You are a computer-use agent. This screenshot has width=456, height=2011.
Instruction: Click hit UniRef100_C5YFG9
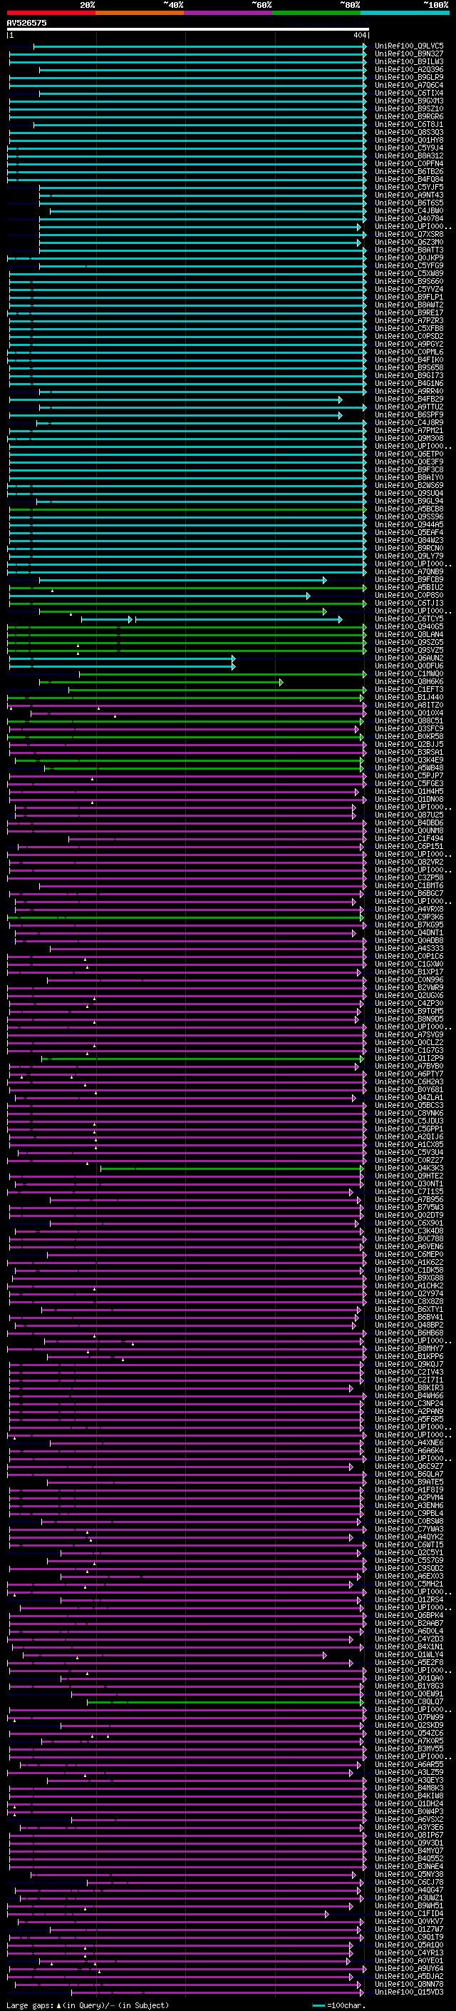(409, 265)
